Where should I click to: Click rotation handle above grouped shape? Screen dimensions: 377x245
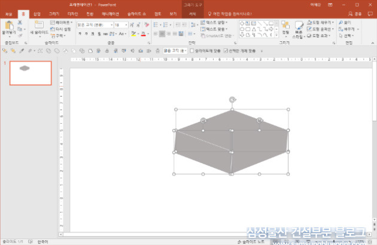point(232,99)
